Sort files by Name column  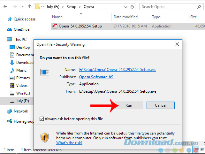point(57,17)
